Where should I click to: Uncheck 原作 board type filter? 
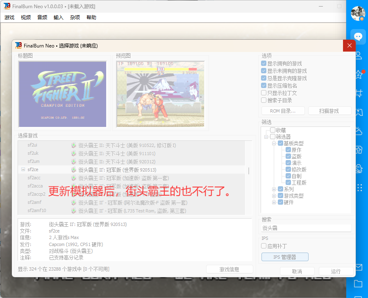[288, 149]
